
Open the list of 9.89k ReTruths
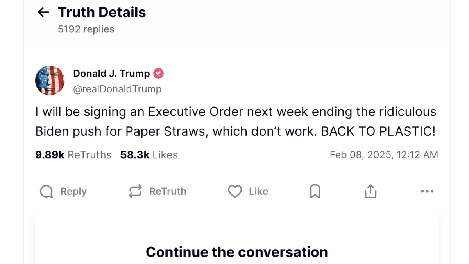coord(73,154)
